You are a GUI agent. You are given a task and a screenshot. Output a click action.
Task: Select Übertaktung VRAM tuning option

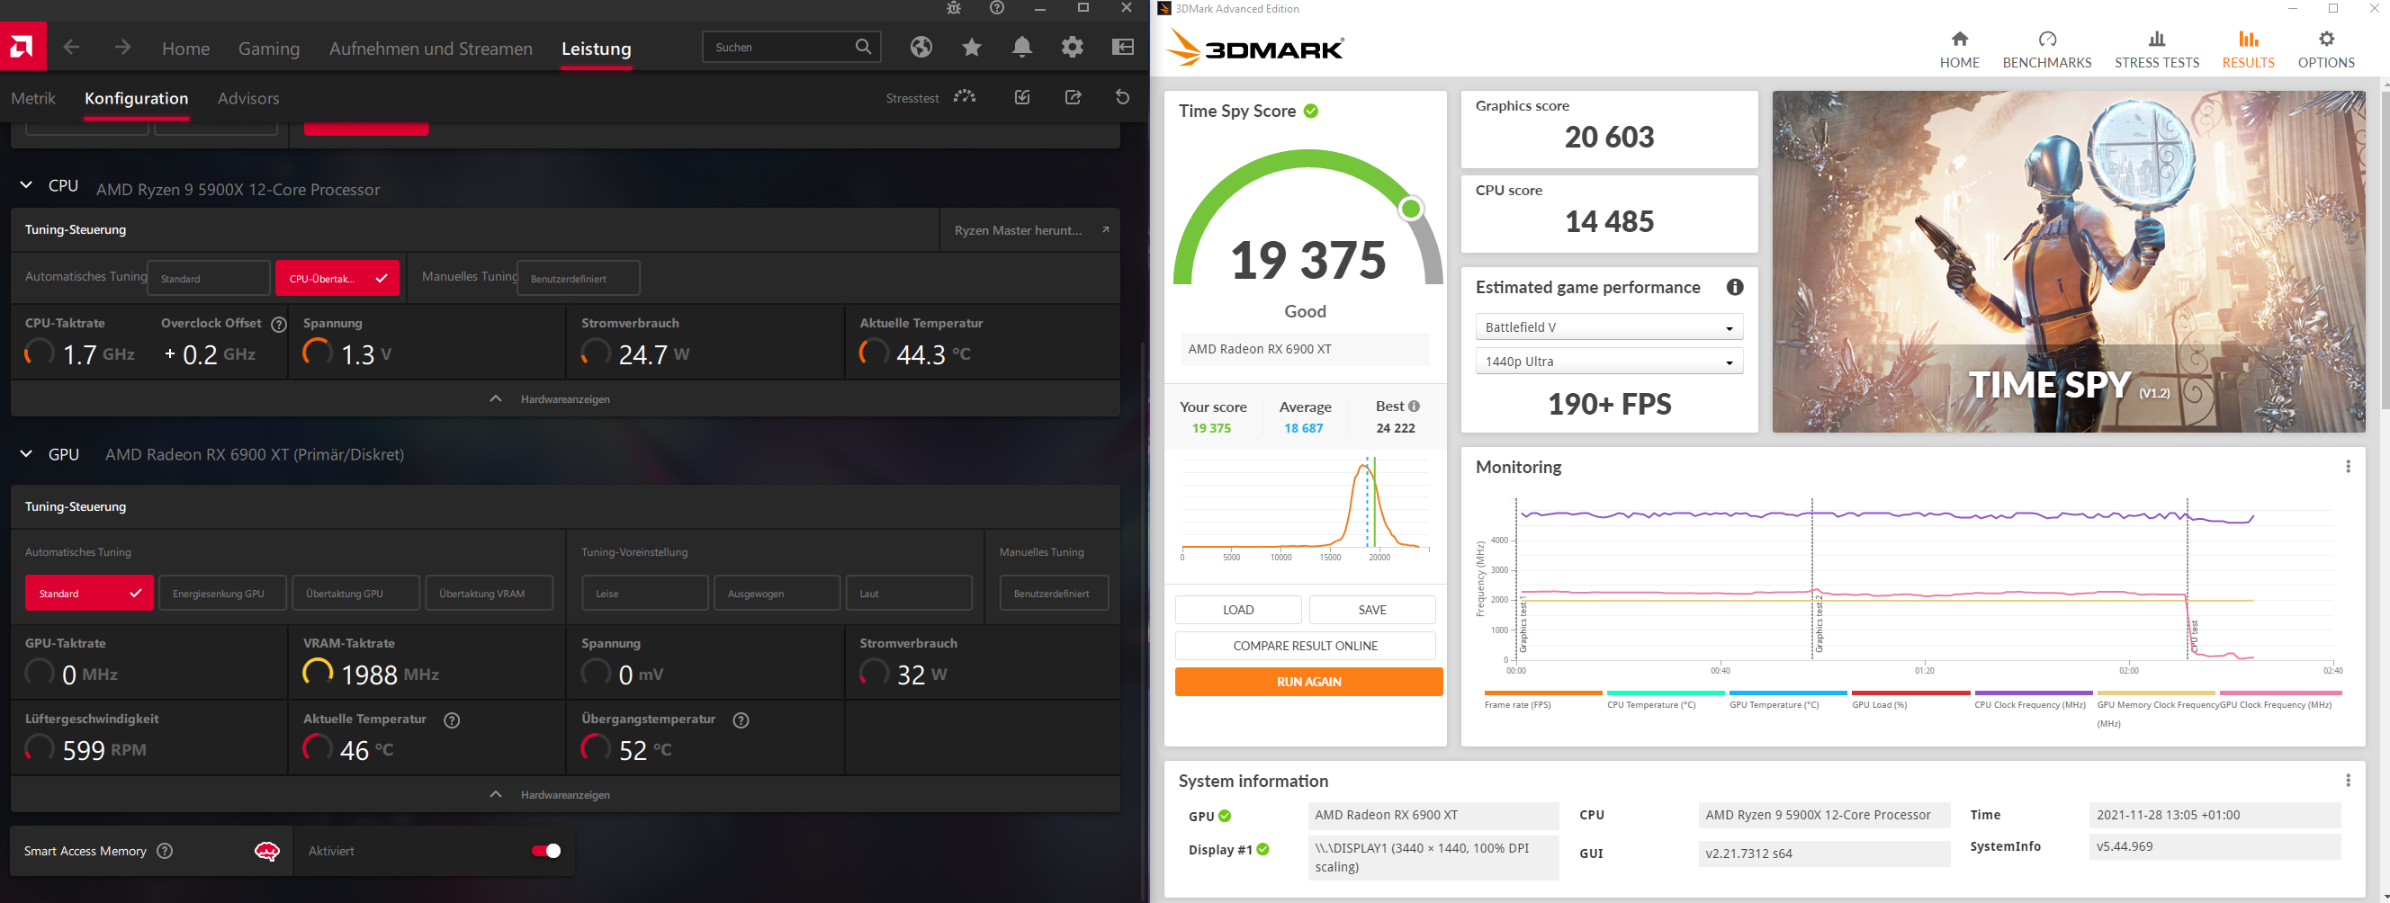tap(490, 594)
